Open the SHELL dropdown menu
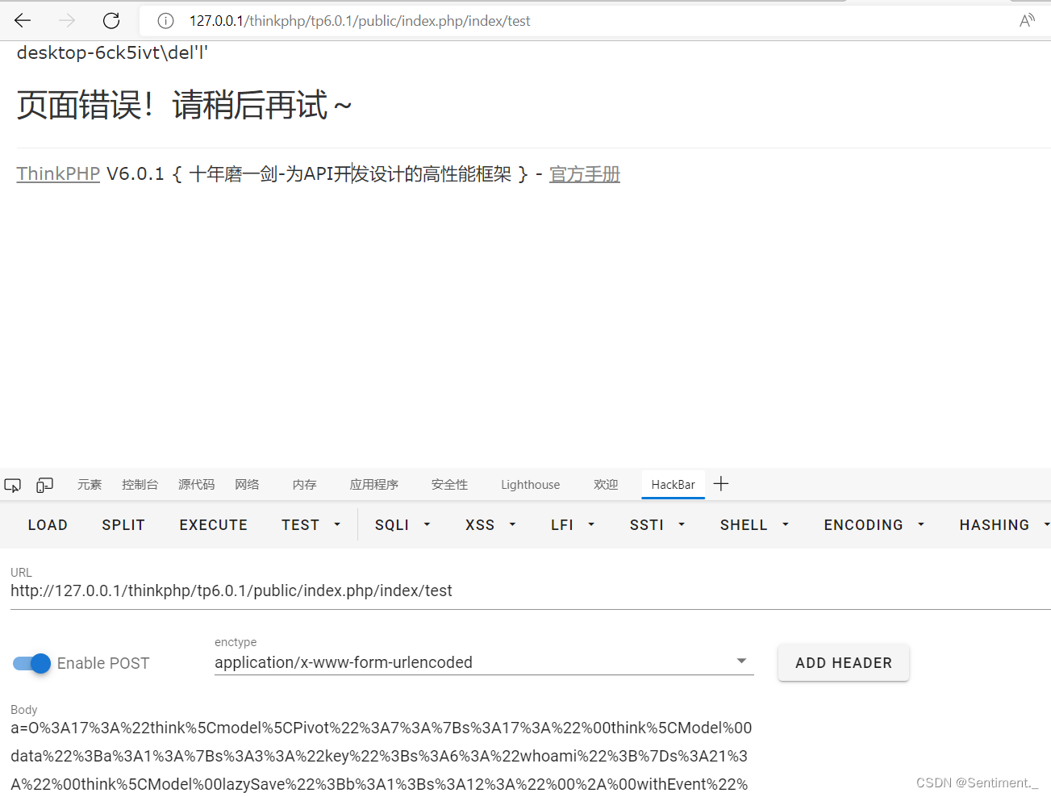 point(755,525)
